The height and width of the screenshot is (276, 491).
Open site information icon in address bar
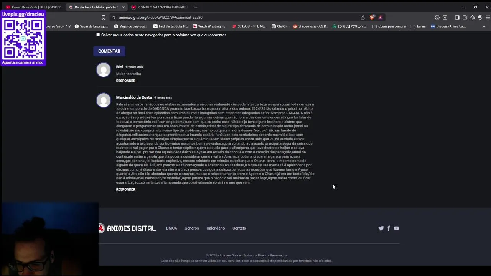pyautogui.click(x=113, y=17)
